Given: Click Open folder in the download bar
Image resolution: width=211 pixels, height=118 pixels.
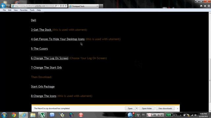Looking at the screenshot, I should coord(147,108).
